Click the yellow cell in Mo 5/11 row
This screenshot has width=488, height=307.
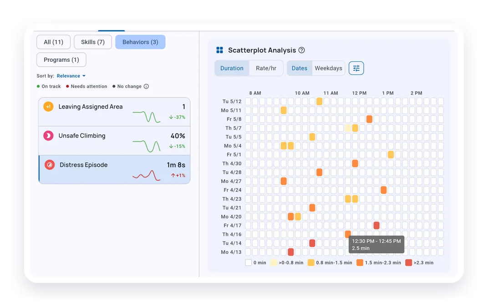tap(284, 110)
